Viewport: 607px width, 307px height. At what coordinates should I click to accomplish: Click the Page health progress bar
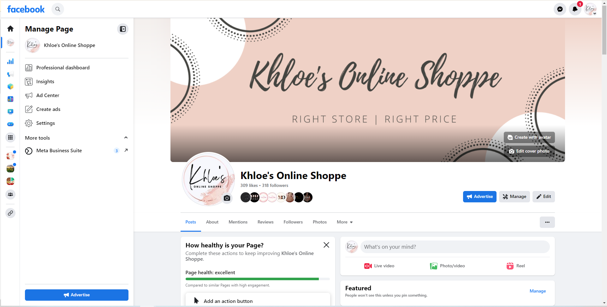(x=258, y=279)
